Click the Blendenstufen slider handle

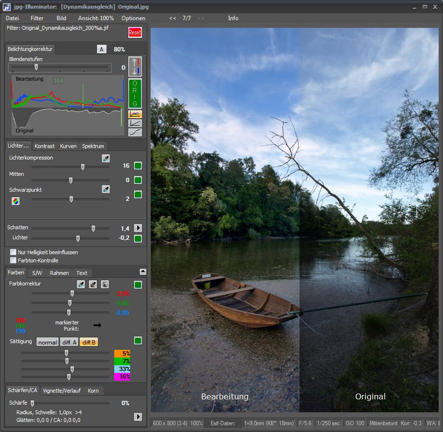36,67
